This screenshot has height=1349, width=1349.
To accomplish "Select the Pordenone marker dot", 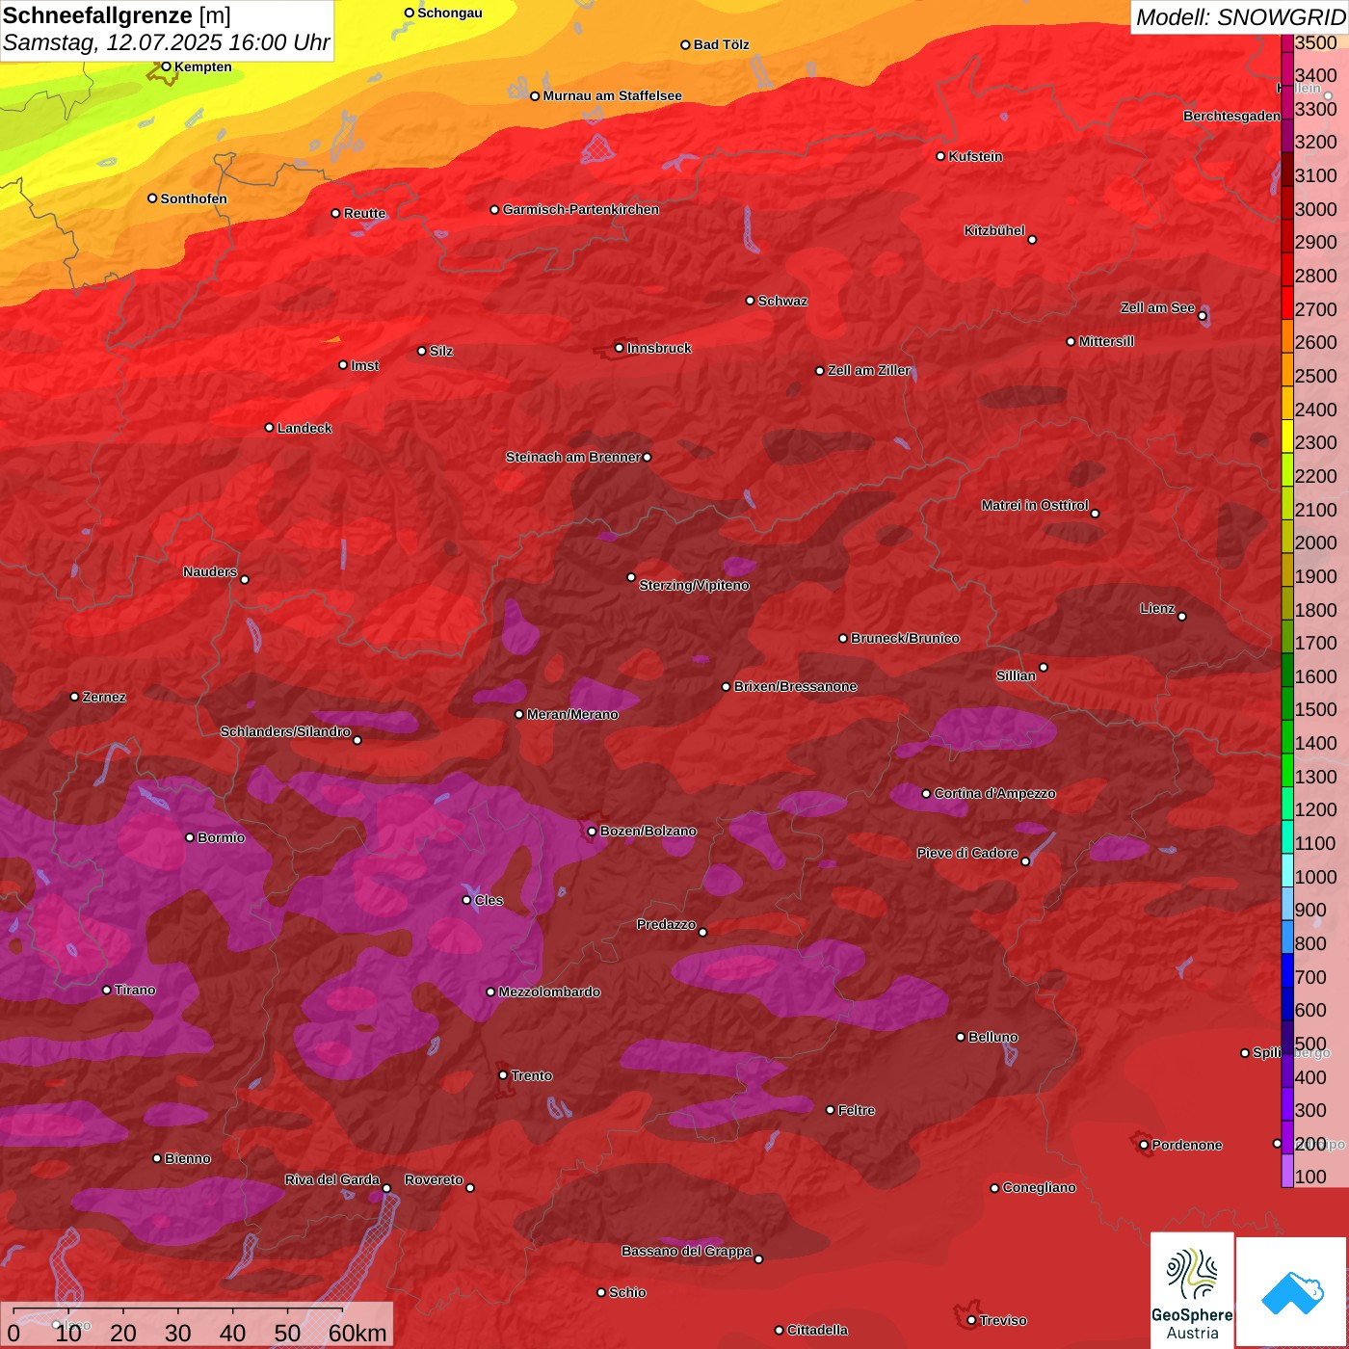I will coord(1145,1145).
